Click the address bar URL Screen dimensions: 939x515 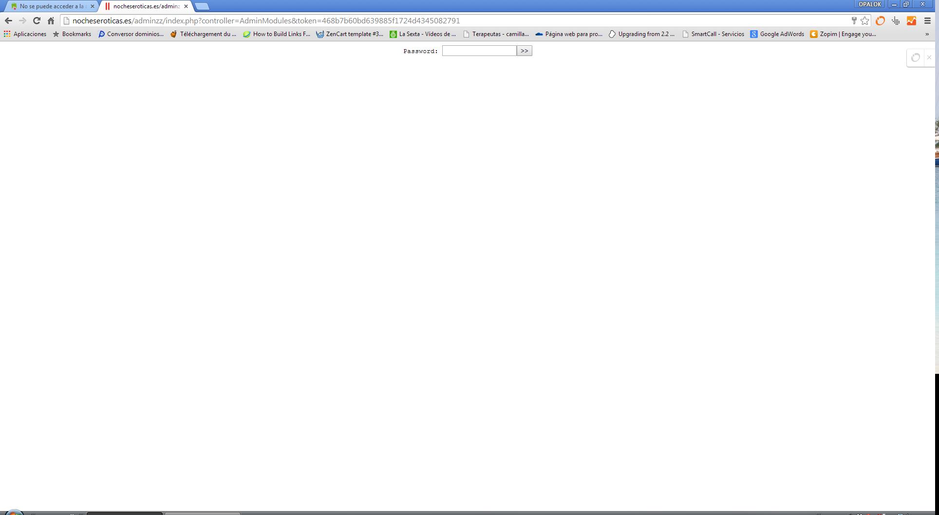point(266,21)
